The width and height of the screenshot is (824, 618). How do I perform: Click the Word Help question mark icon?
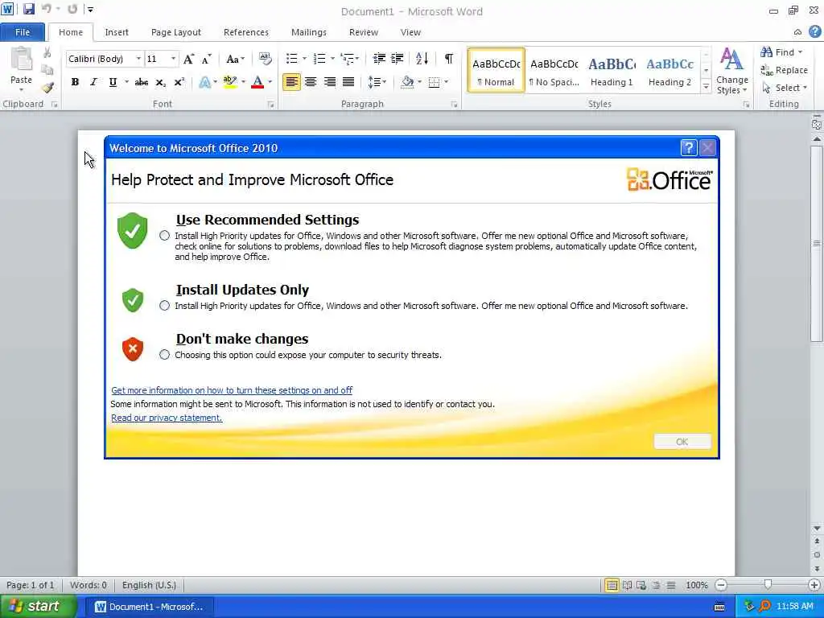click(x=814, y=31)
